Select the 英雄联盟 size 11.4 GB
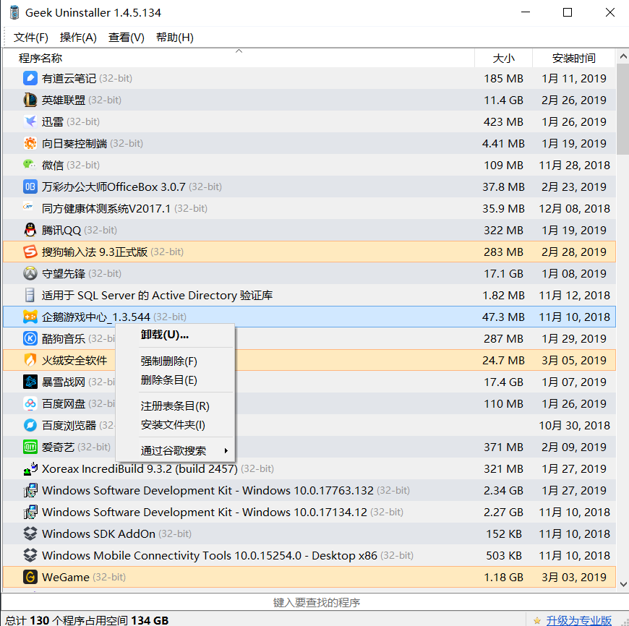The width and height of the screenshot is (629, 626). click(503, 100)
